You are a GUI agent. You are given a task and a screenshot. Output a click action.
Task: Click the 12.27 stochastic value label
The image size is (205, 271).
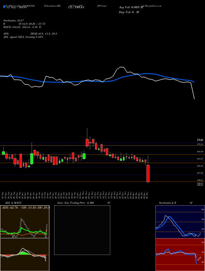(199, 235)
